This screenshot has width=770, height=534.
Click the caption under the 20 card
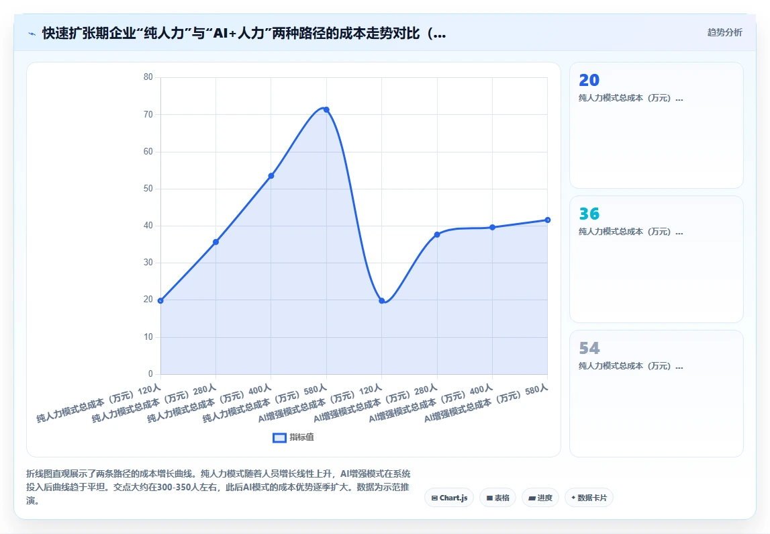[x=630, y=98]
